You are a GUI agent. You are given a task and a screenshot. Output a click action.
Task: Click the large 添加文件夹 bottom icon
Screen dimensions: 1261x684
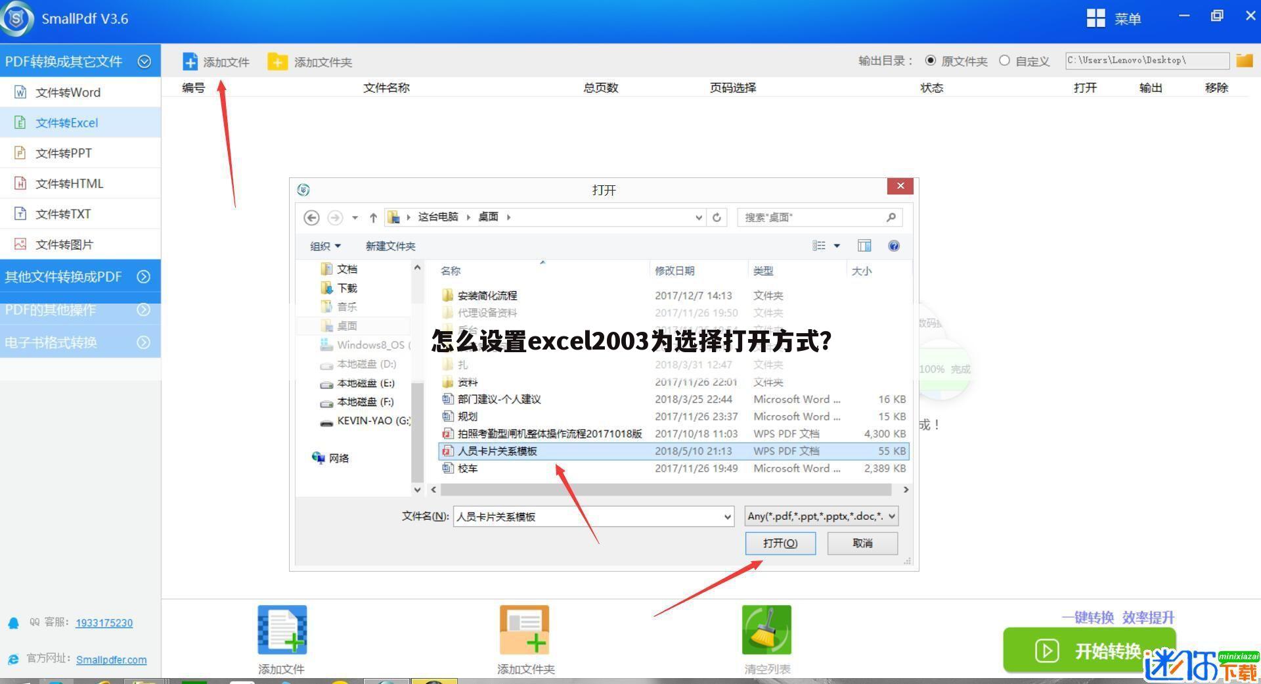(x=524, y=629)
